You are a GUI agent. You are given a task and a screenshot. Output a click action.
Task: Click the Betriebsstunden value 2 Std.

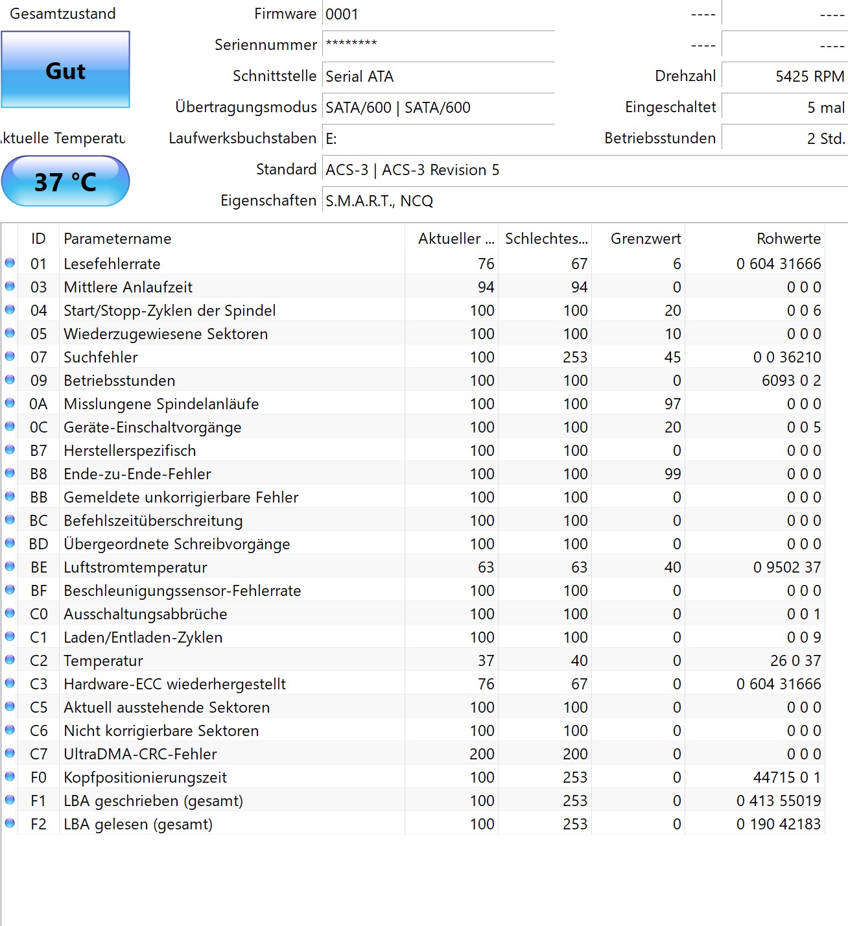coord(784,139)
